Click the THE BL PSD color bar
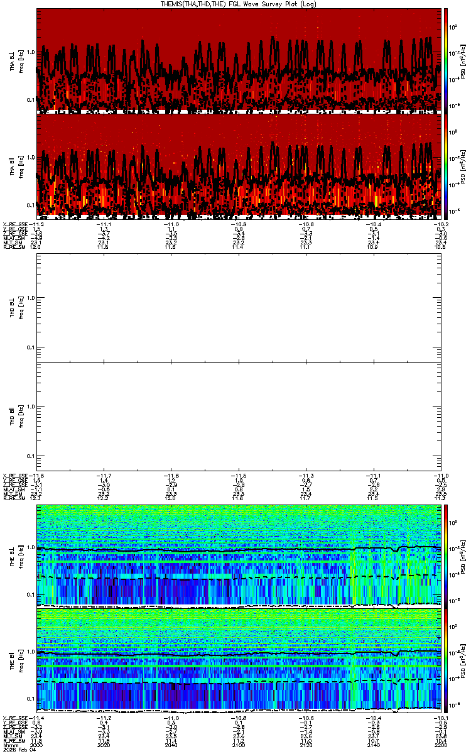The image size is (471, 754). (x=447, y=555)
